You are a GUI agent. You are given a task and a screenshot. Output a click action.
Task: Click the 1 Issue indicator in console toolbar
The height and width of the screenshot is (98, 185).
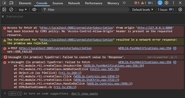click(x=166, y=10)
